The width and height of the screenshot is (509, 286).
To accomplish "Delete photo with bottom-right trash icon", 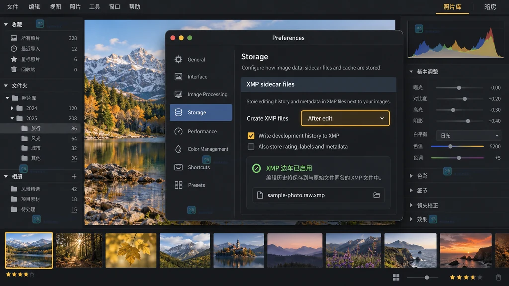I will click(x=498, y=277).
